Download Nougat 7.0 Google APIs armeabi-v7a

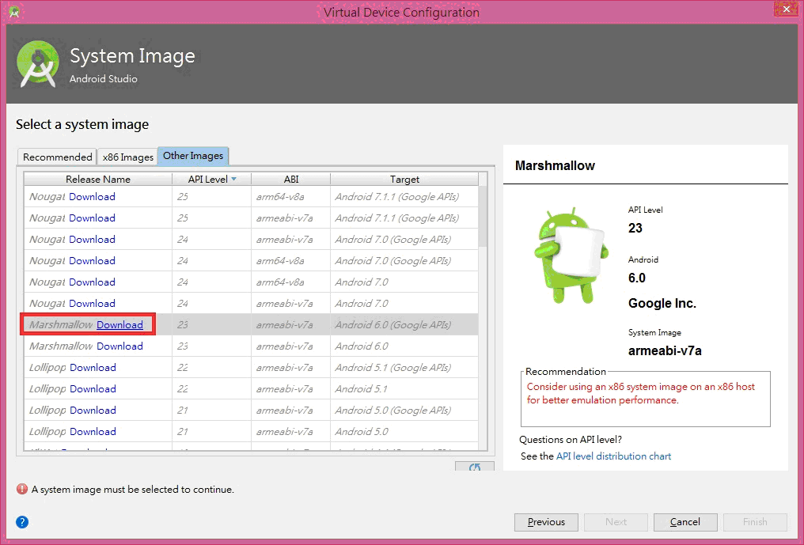[93, 240]
